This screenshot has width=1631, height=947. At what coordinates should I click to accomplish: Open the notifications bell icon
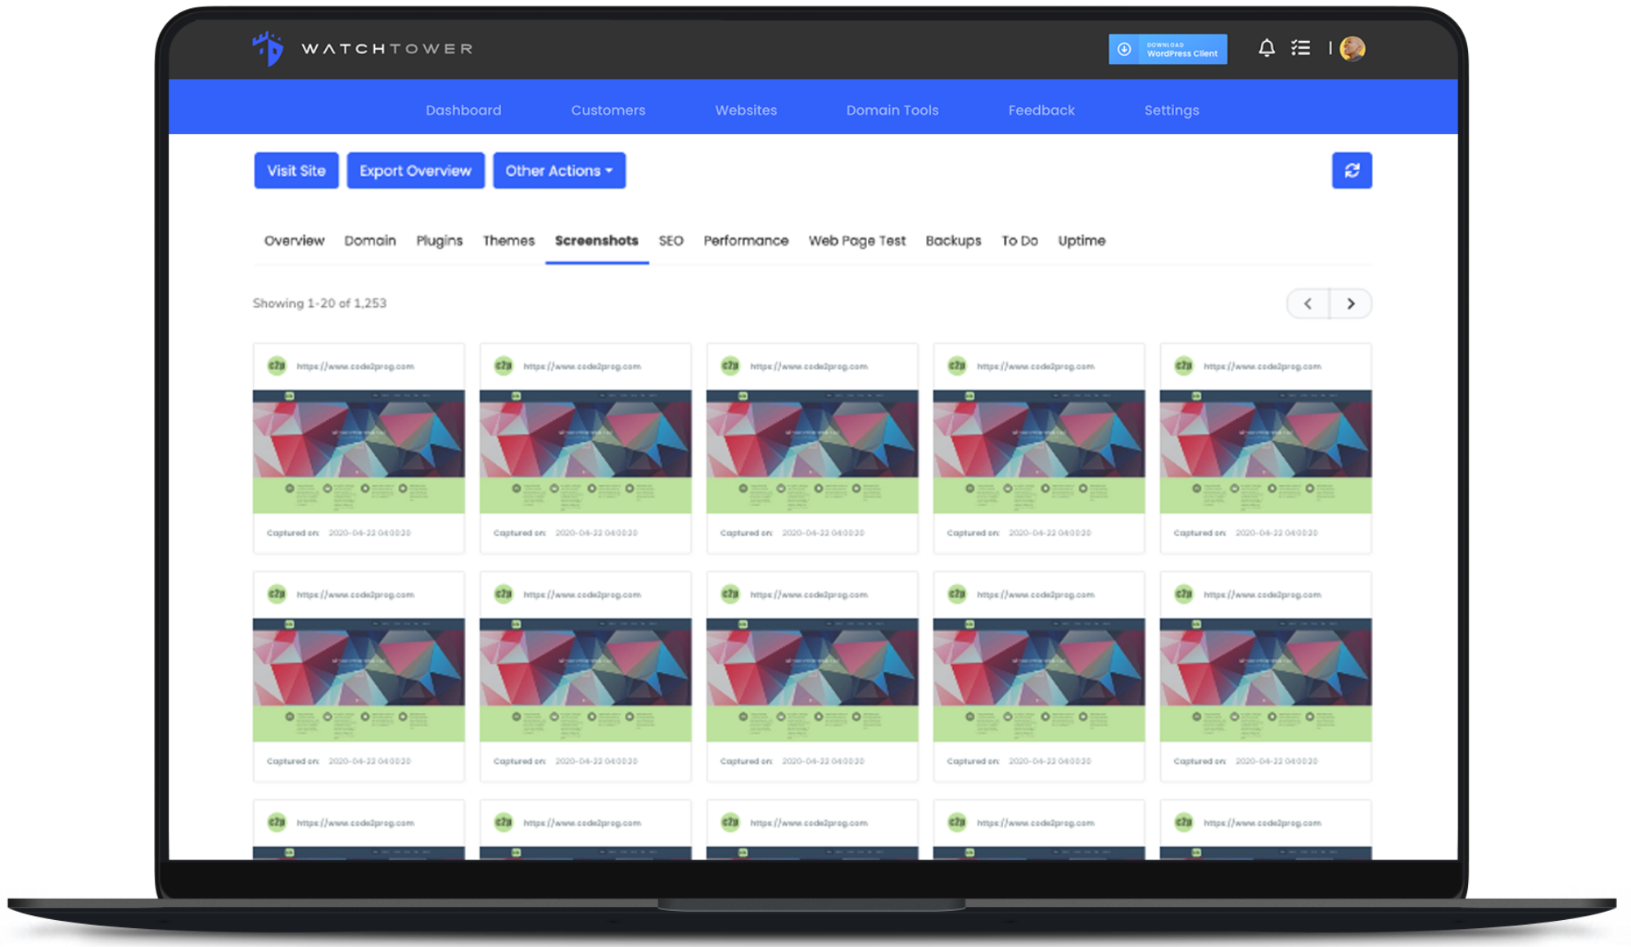click(1266, 48)
